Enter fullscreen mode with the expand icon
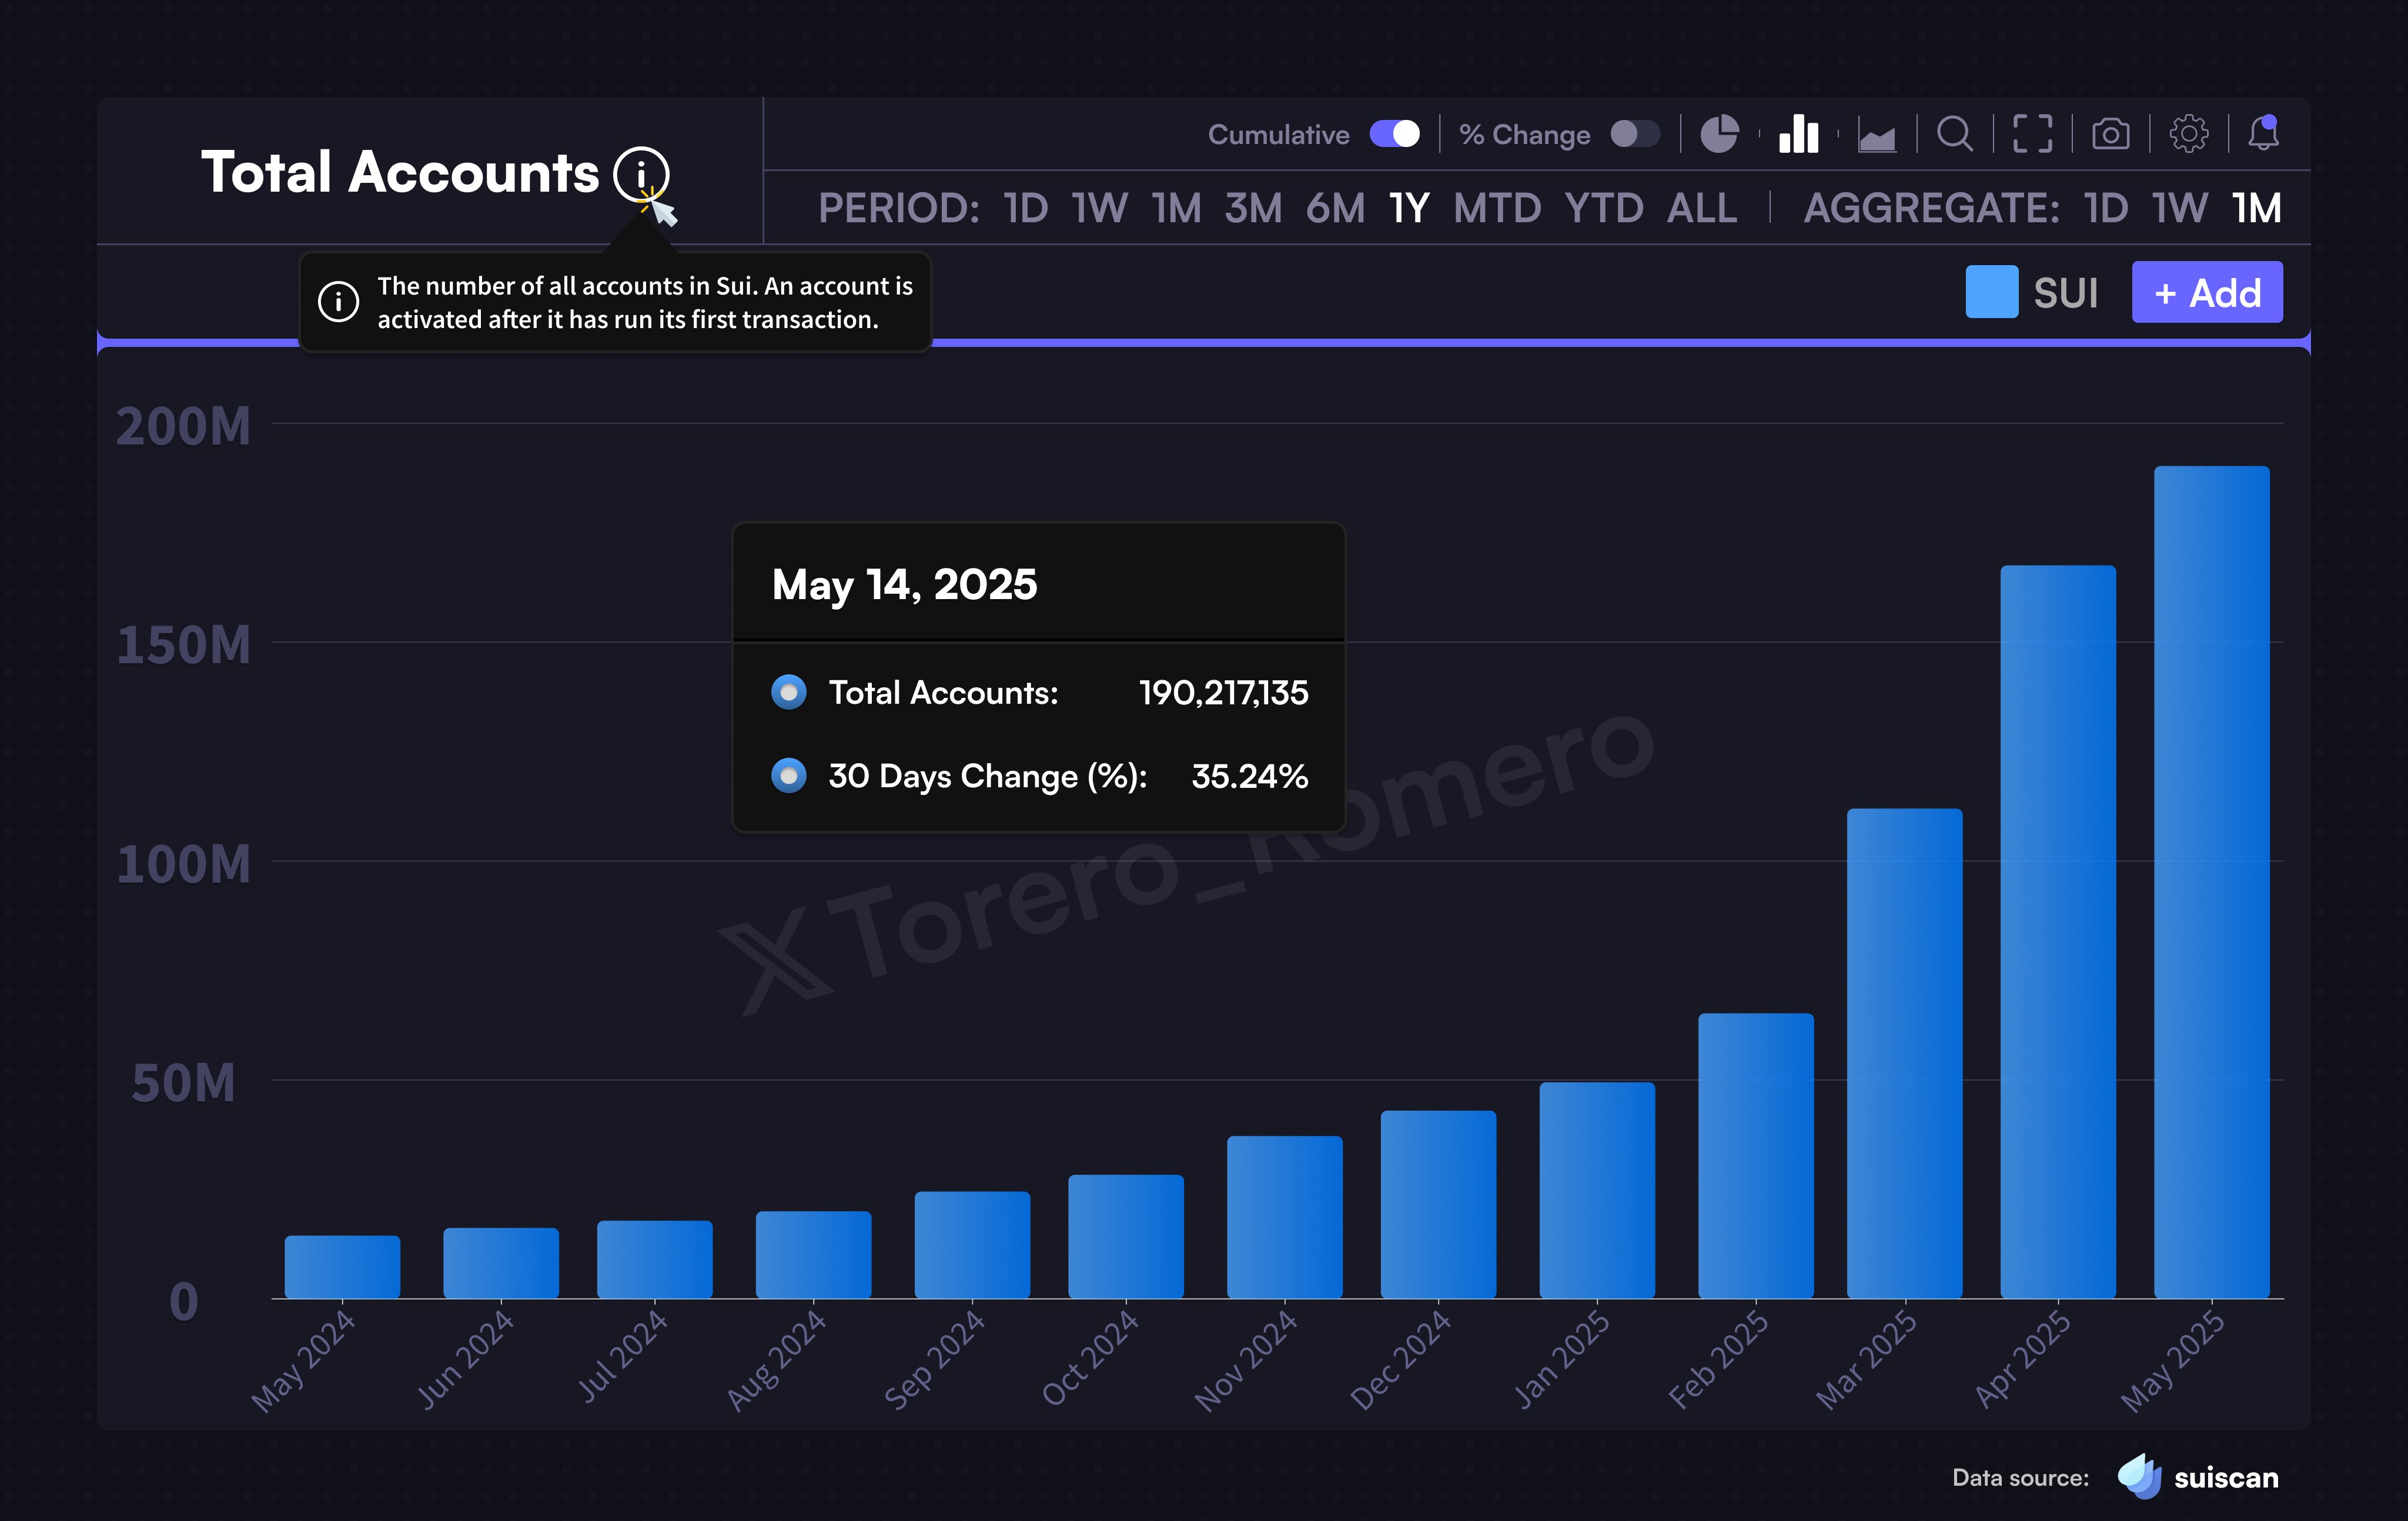This screenshot has height=1521, width=2408. [x=2032, y=134]
